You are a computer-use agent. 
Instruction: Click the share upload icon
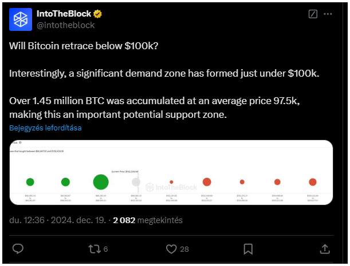pyautogui.click(x=325, y=249)
